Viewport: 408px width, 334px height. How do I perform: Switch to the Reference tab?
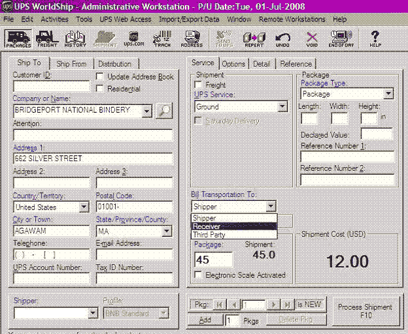[x=296, y=64]
